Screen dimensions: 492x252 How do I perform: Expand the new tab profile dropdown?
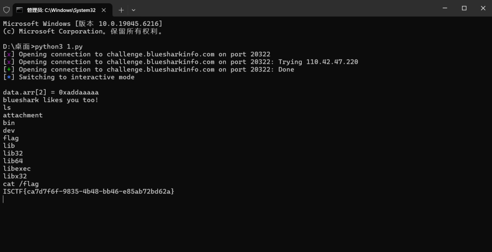[x=134, y=10]
